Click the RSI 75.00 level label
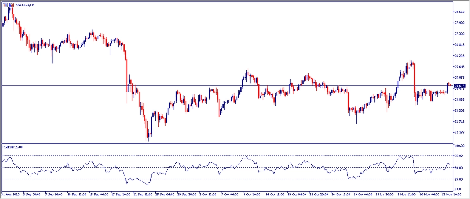This screenshot has width=470, height=199. 458,156
